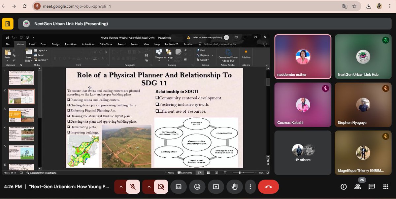This screenshot has height=199, width=396.
Task: Click the present now screen-share button
Action: (x=216, y=187)
